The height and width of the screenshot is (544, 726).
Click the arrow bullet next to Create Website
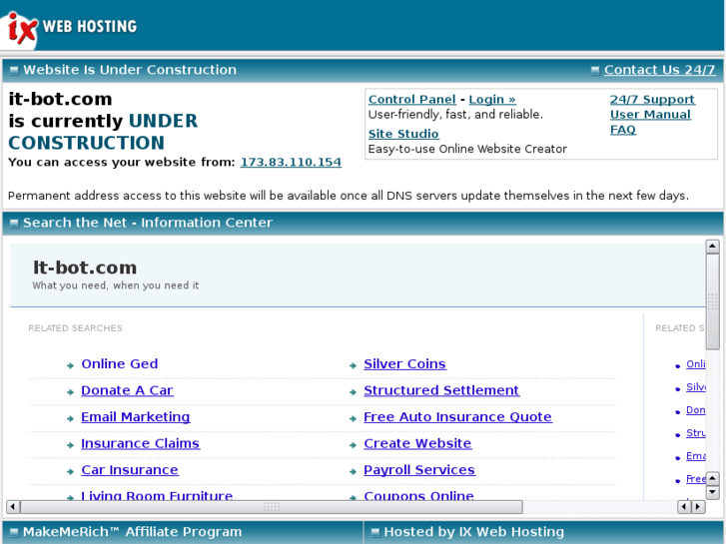(x=353, y=445)
